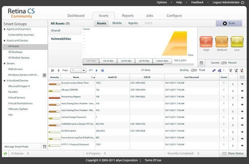The height and width of the screenshot is (164, 249).
Task: Click the refresh icon in status bar
Action: click(5, 153)
